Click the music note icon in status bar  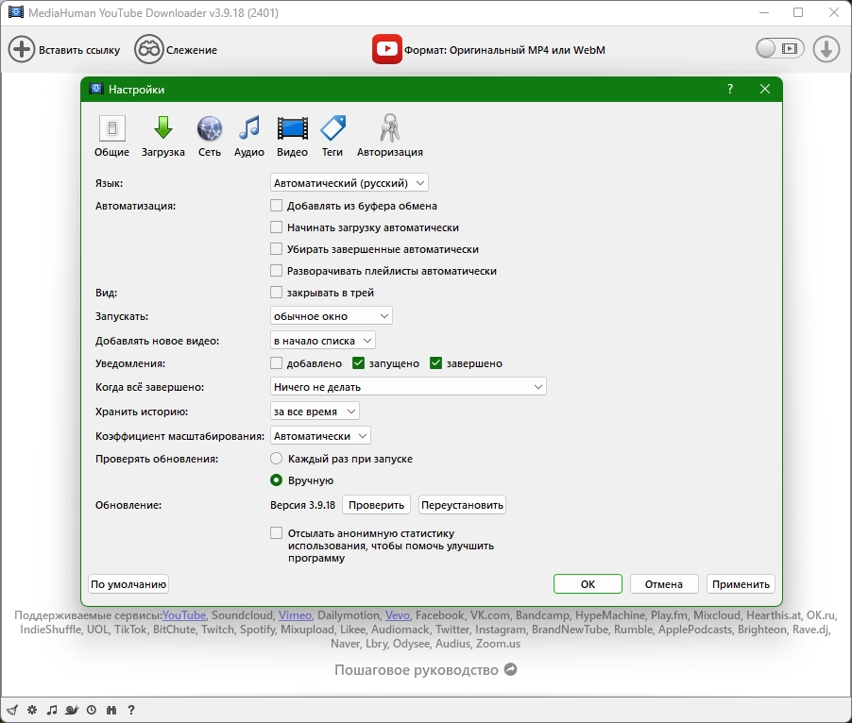52,710
